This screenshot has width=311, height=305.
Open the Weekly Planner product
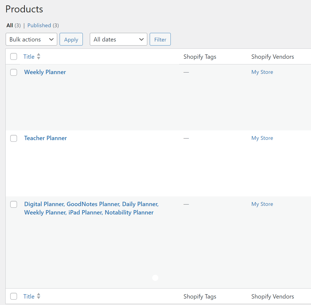[45, 72]
